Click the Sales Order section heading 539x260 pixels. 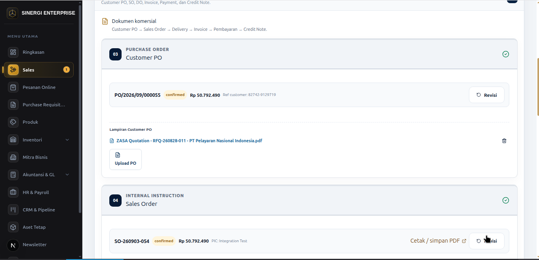(x=141, y=204)
